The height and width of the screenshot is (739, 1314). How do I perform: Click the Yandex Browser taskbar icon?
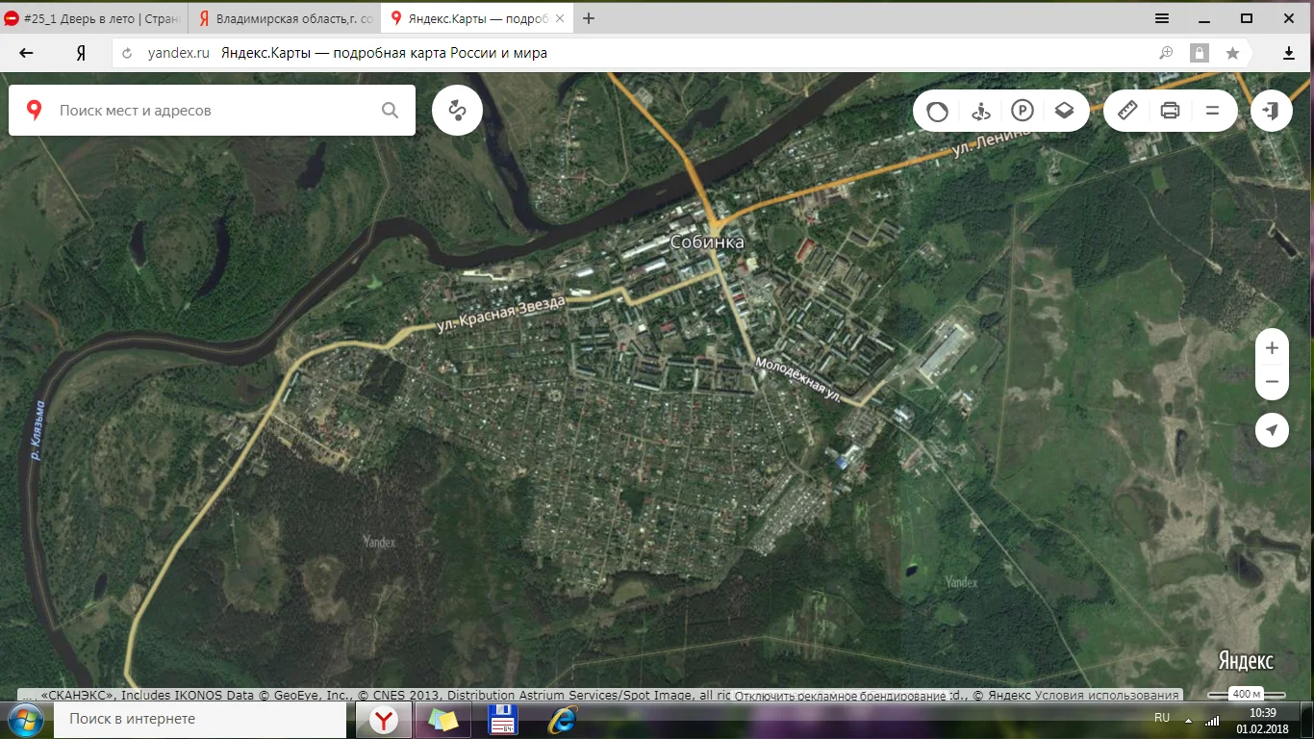coord(385,720)
